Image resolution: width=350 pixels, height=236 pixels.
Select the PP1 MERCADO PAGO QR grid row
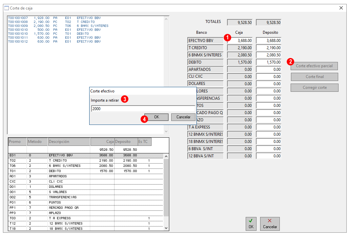pos(86,208)
